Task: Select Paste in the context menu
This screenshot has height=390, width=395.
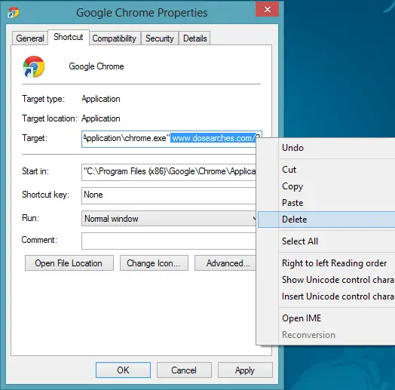Action: pyautogui.click(x=326, y=203)
